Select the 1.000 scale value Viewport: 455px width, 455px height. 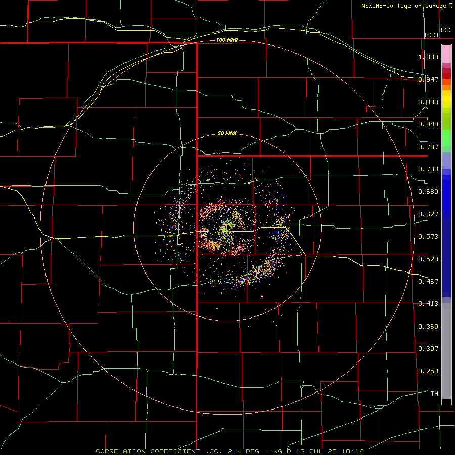click(x=428, y=57)
